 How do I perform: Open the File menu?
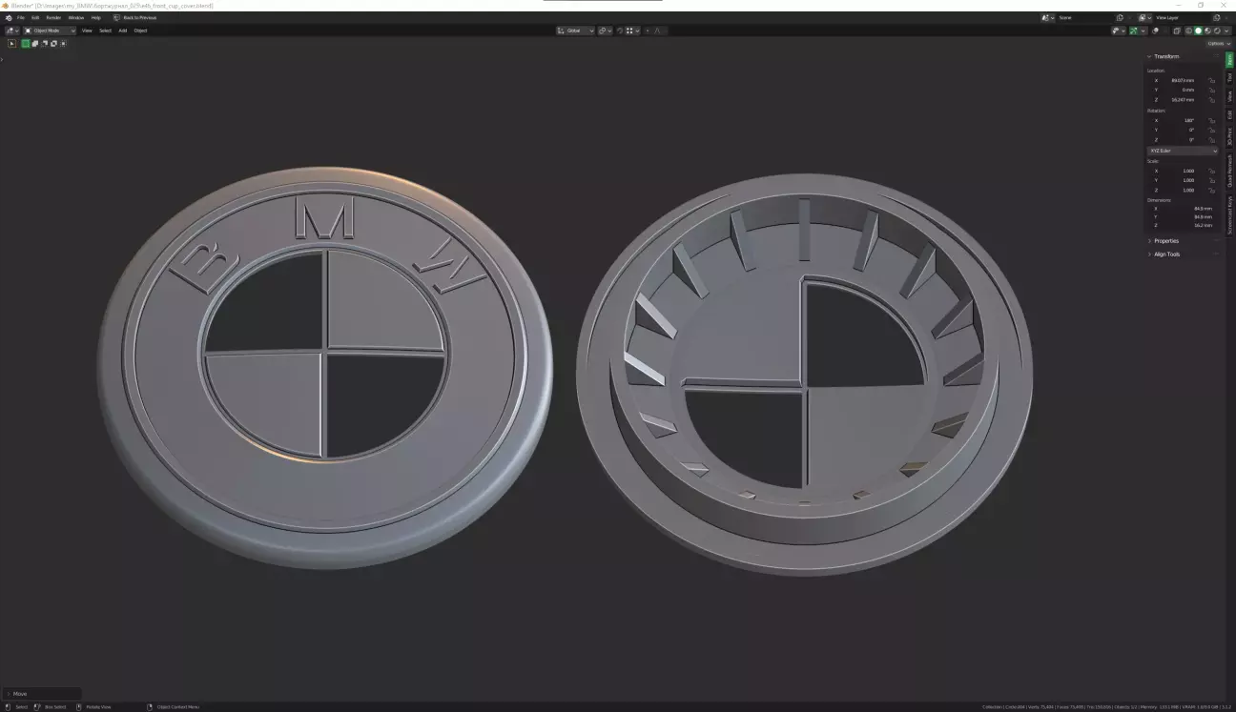click(x=21, y=17)
